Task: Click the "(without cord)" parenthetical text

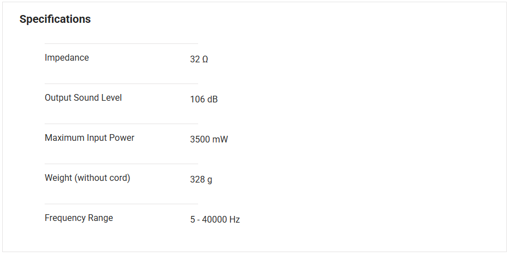Action: [x=103, y=178]
